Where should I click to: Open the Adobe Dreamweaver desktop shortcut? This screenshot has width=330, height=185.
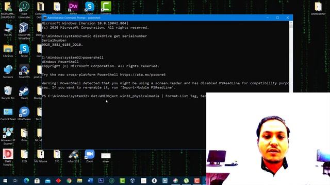[73, 8]
